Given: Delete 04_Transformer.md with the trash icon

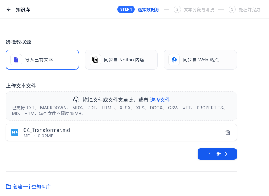Looking at the screenshot, I should 228,132.
